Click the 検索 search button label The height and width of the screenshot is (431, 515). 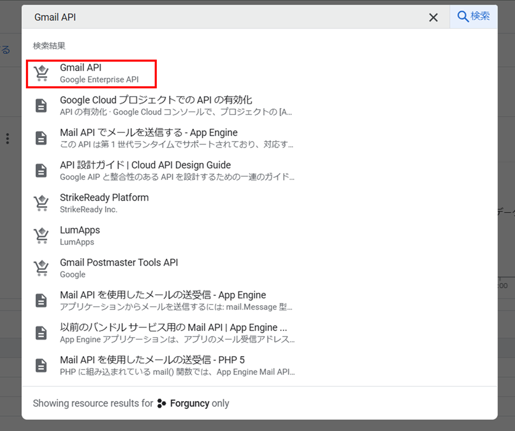[480, 16]
